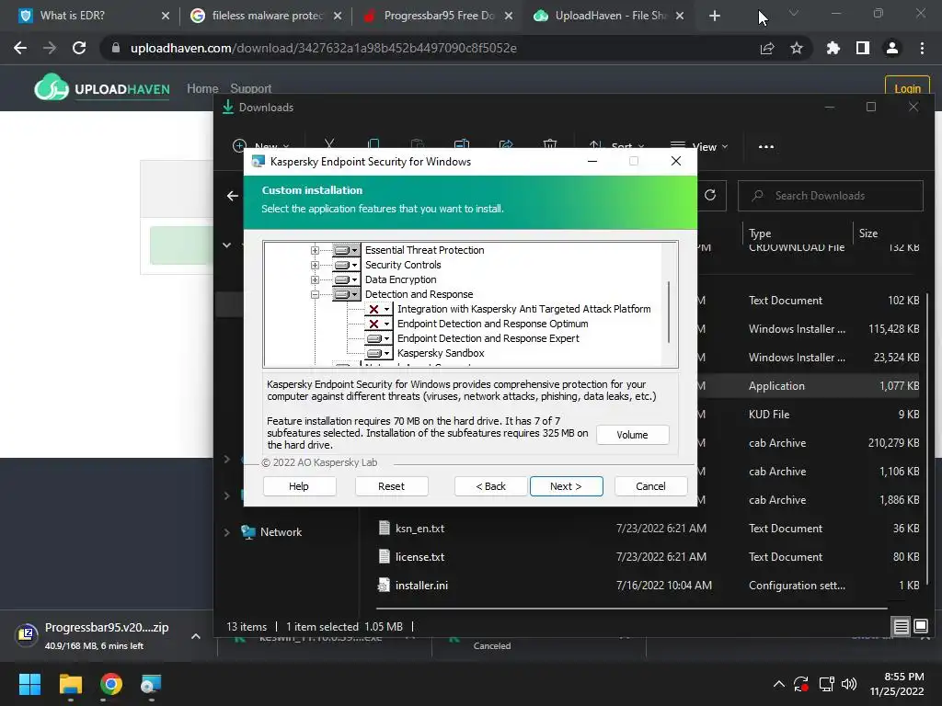942x706 pixels.
Task: Expand the Essential Threat Protection tree node
Action: (x=315, y=250)
